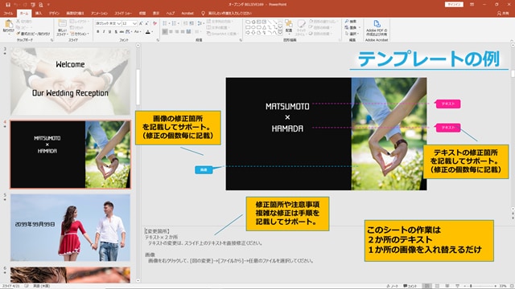This screenshot has width=515, height=289.
Task: Reset the slide layout
Action: 76,27
